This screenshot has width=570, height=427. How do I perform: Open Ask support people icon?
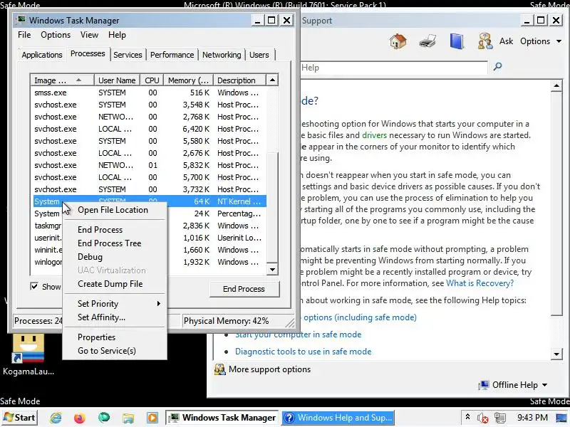click(x=485, y=41)
